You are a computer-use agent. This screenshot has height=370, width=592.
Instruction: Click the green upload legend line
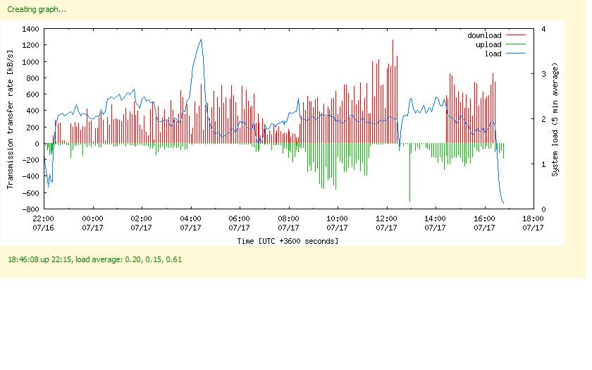(515, 44)
